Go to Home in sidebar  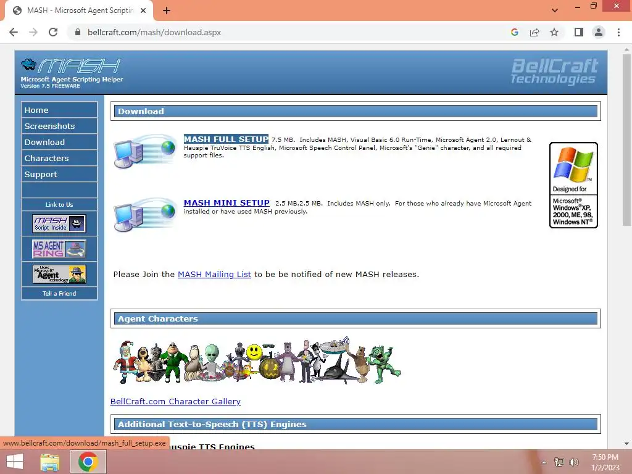coord(59,110)
